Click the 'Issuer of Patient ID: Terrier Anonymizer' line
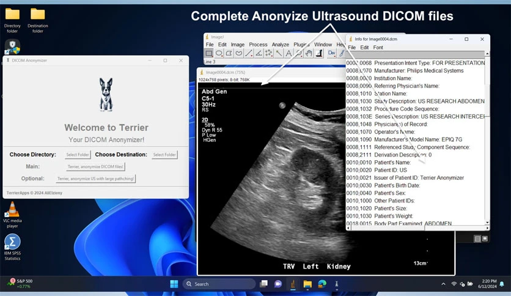Viewport: 511px width, 296px height. [x=405, y=178]
